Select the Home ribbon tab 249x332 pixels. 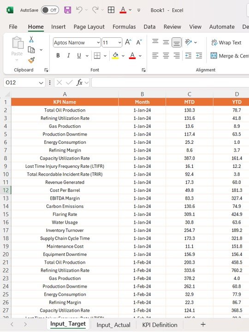pos(36,27)
